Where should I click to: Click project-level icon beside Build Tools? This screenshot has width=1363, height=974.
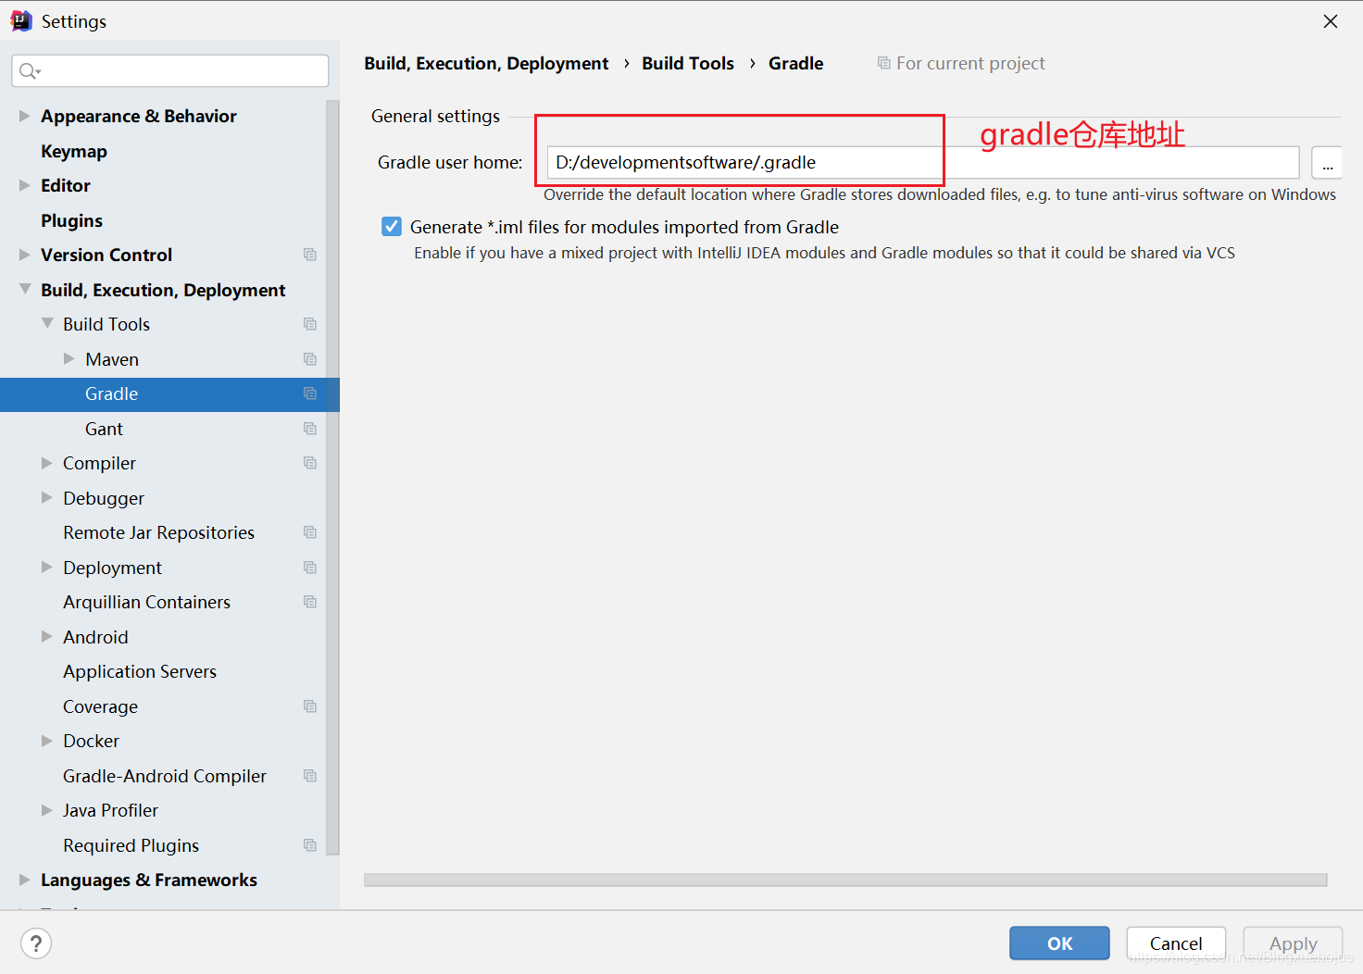click(x=310, y=324)
